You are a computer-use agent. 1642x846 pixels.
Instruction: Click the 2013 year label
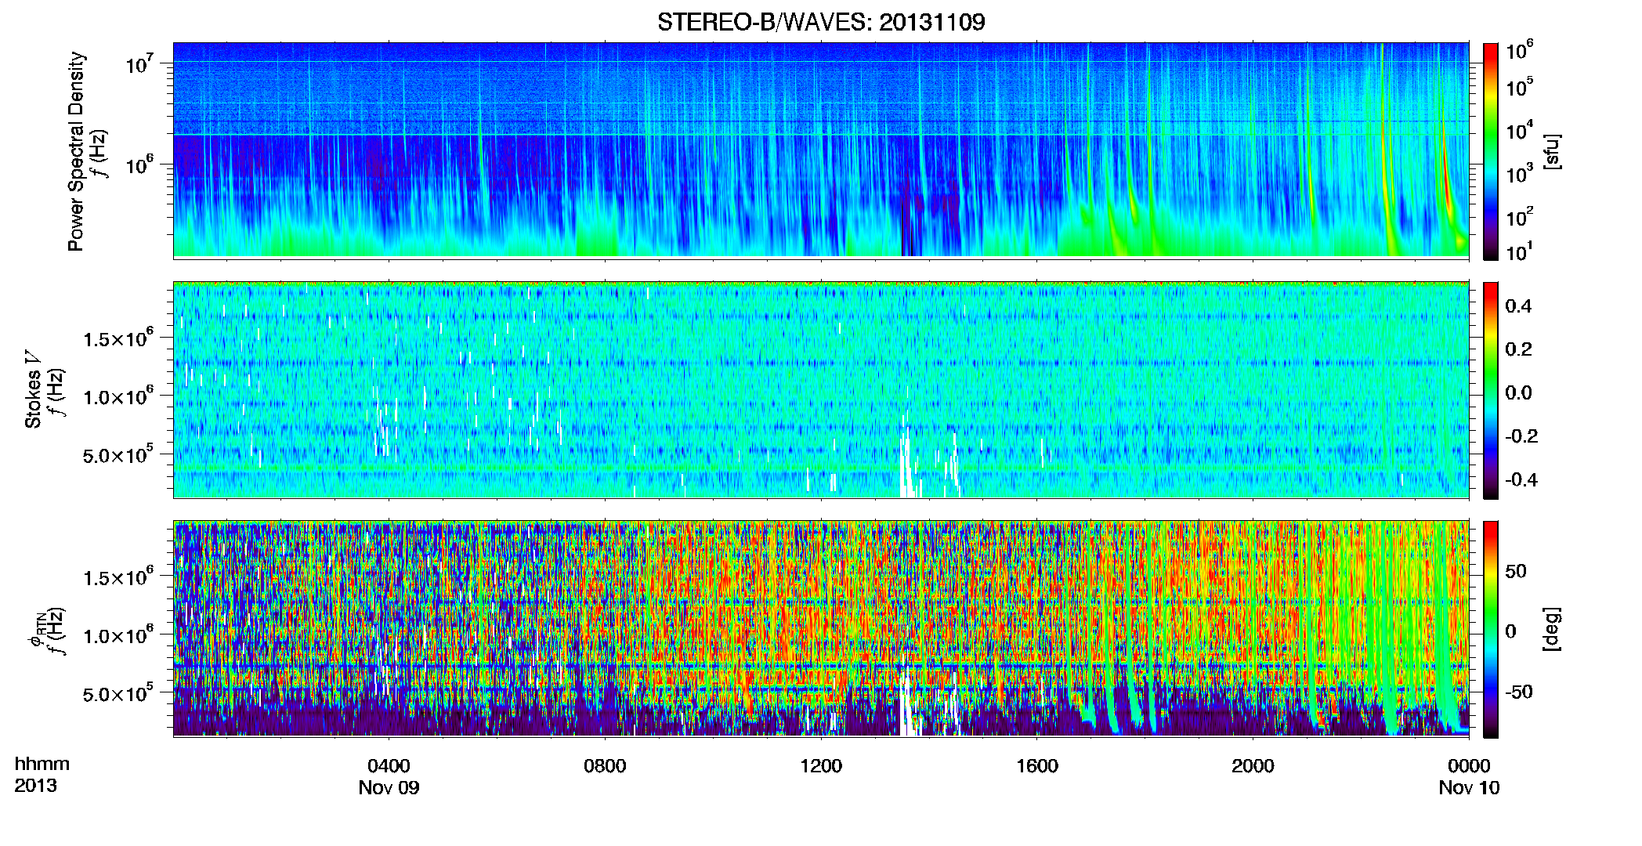[35, 786]
